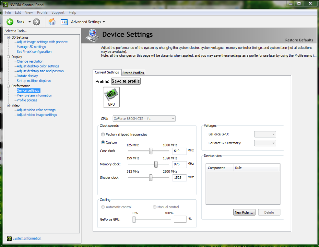Click the Component column header
Viewport: 319px width, 247px height.
tap(220, 168)
